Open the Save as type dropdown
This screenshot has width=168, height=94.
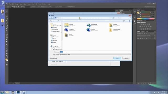[95, 54]
